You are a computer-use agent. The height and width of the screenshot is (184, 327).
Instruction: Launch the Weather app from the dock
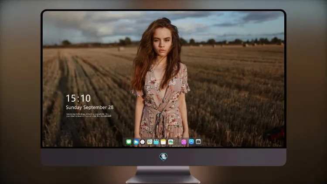136,142
